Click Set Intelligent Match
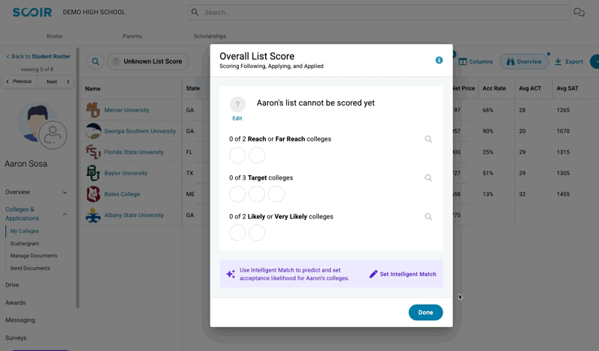 point(403,274)
